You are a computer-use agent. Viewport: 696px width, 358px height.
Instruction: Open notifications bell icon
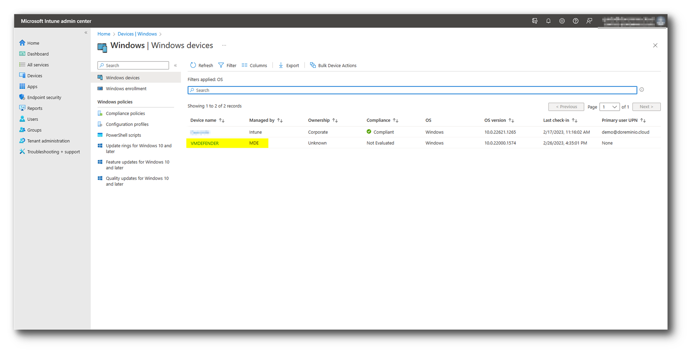click(548, 21)
